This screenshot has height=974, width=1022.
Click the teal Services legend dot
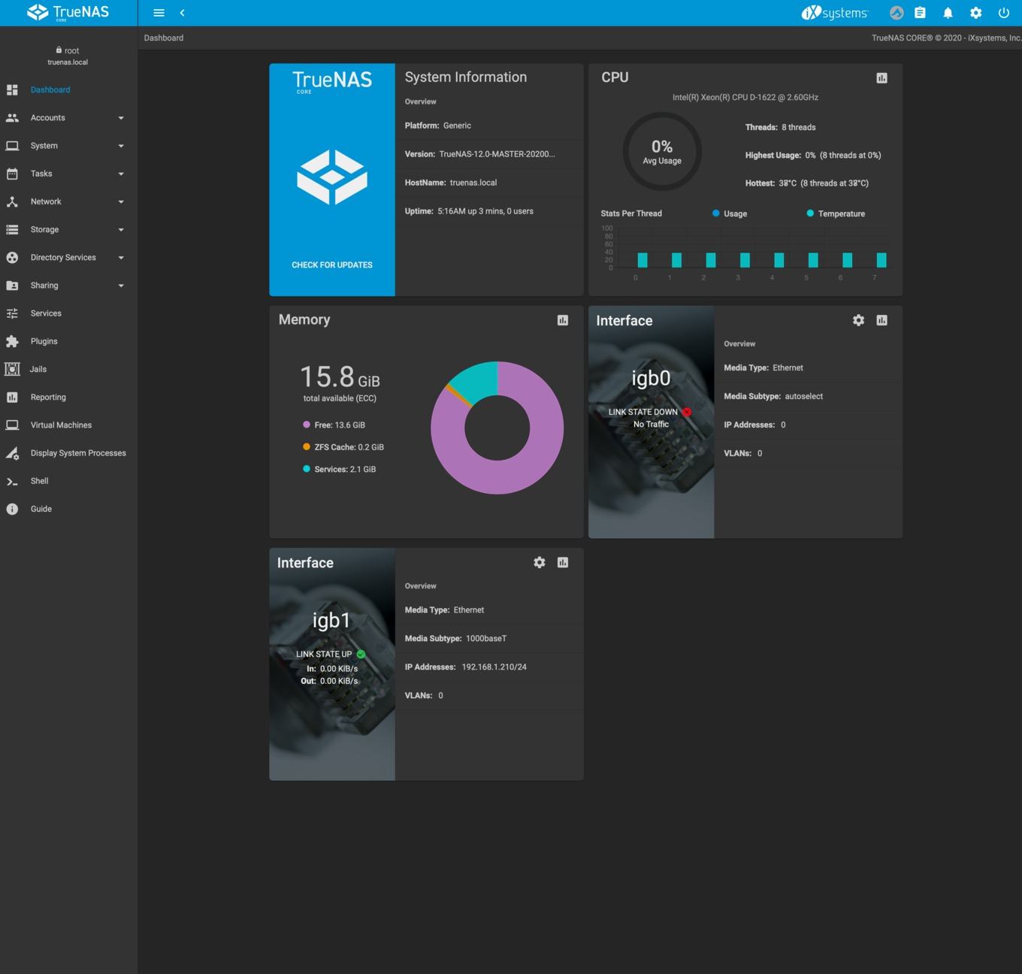pyautogui.click(x=307, y=469)
